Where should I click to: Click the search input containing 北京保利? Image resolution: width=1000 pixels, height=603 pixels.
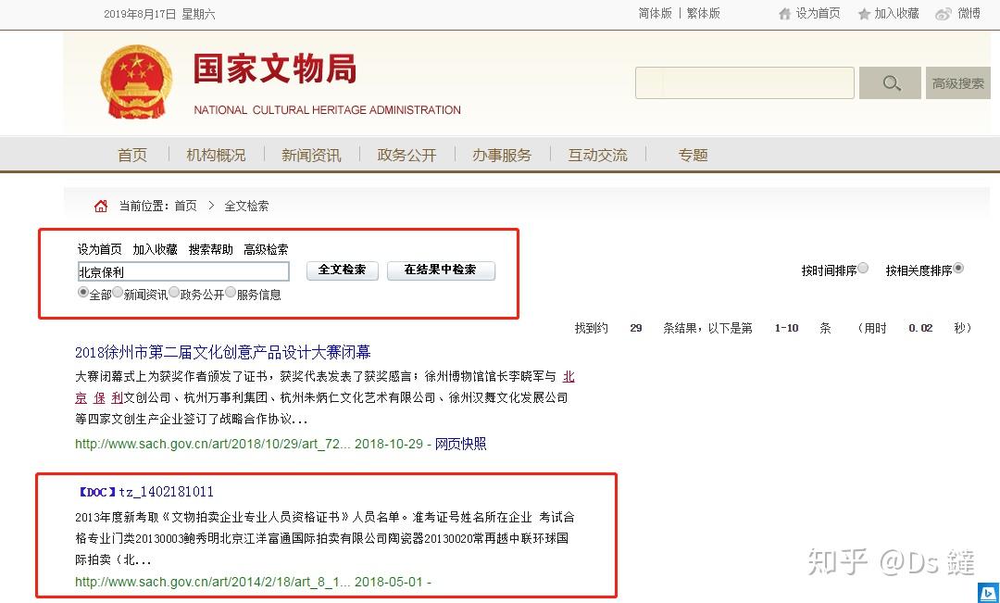pyautogui.click(x=182, y=270)
